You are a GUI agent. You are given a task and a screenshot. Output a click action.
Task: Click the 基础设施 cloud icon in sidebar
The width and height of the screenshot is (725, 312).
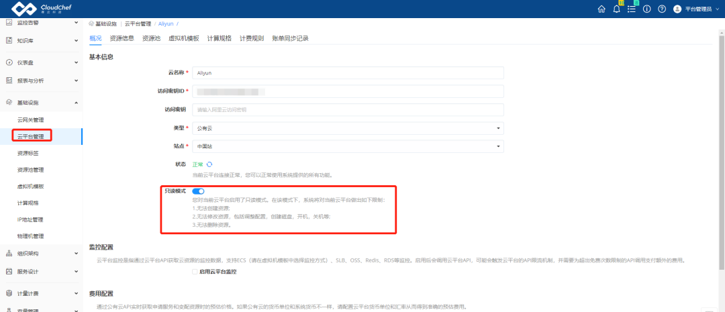pos(9,102)
